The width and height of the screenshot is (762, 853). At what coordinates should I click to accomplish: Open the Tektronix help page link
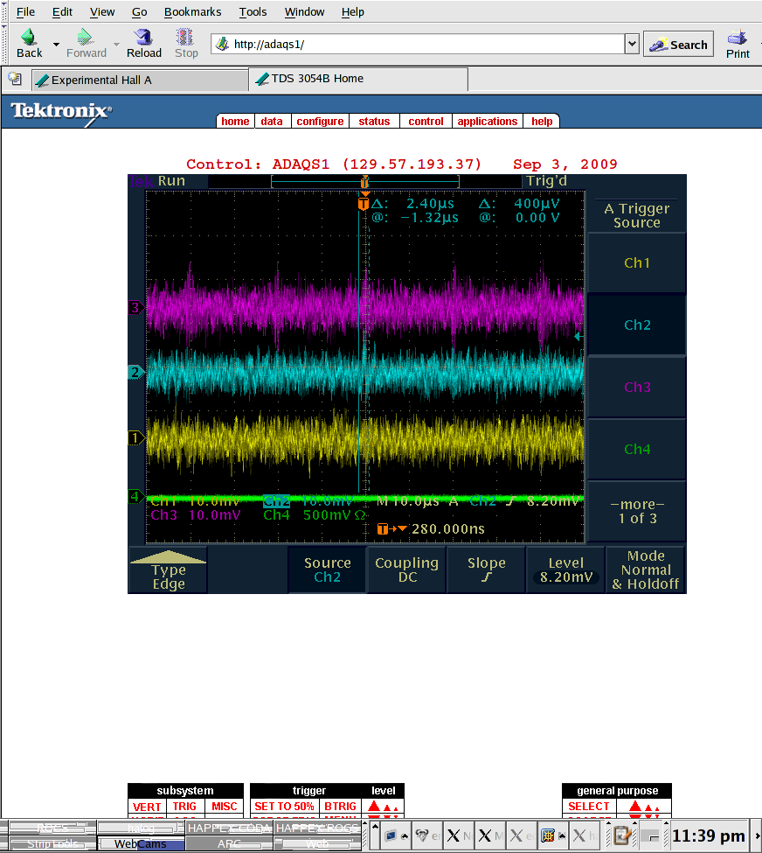point(541,121)
